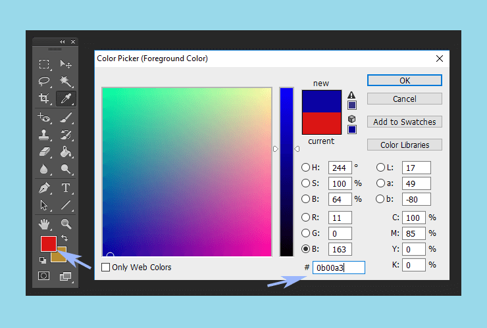Image resolution: width=487 pixels, height=328 pixels.
Task: Select the Zoom tool
Action: pos(66,224)
